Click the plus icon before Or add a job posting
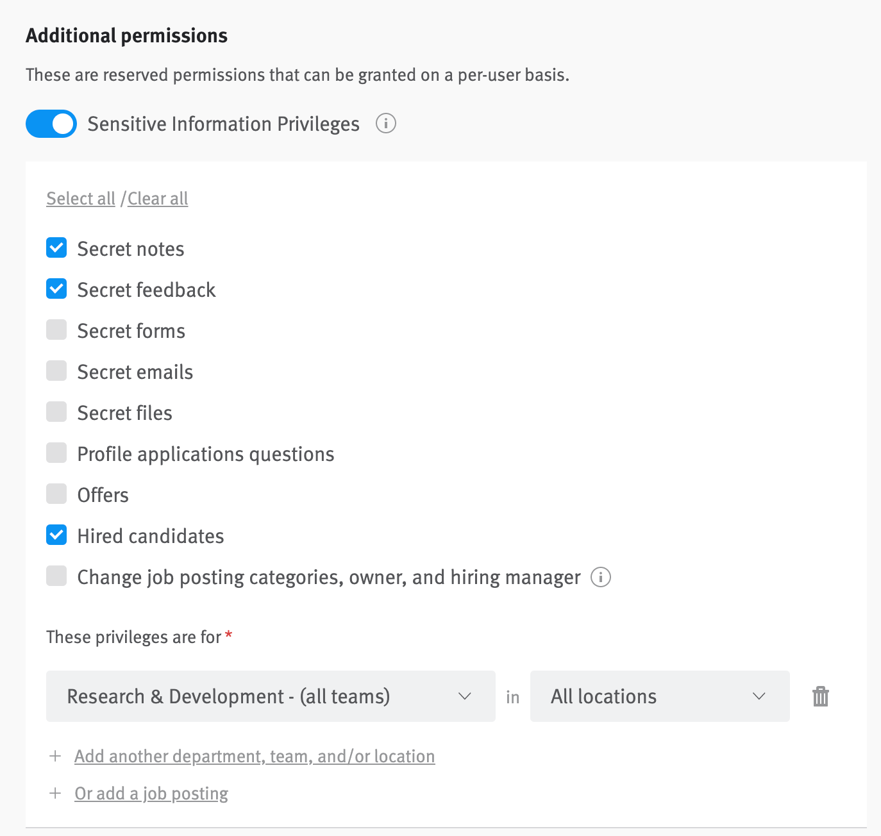This screenshot has height=836, width=881. tap(55, 793)
